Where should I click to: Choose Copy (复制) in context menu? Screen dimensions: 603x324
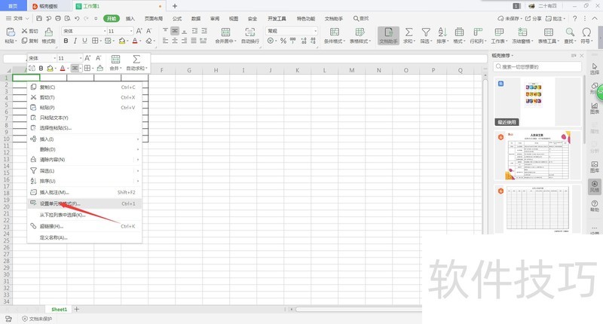[x=84, y=87]
